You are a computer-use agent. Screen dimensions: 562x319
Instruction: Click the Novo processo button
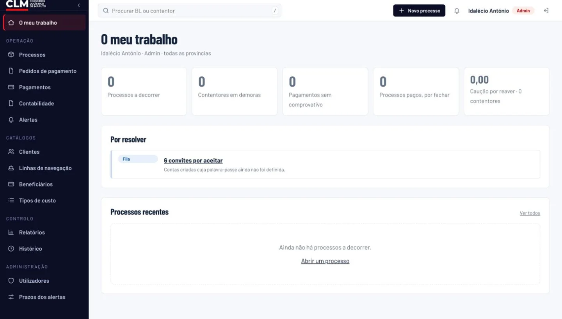click(x=419, y=11)
